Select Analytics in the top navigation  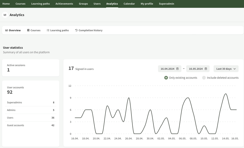tap(112, 4)
